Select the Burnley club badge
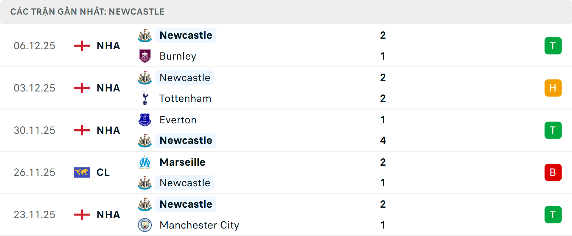This screenshot has height=236, width=572. 144,56
